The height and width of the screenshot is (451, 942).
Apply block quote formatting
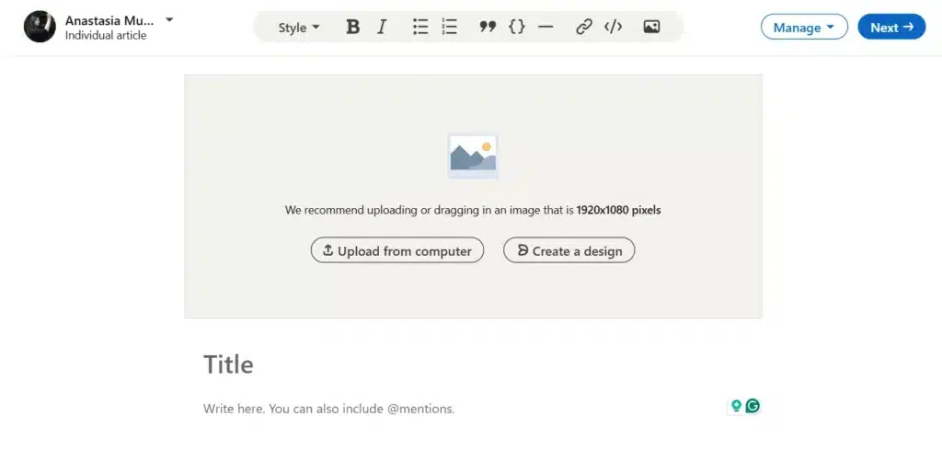(x=488, y=27)
